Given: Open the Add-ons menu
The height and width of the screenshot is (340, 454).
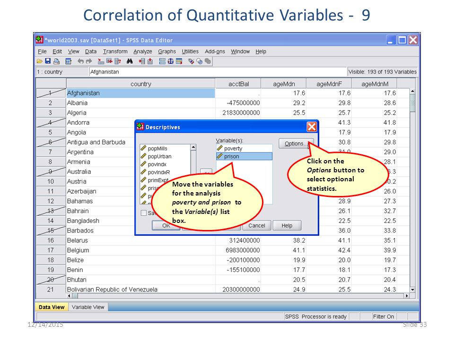Looking at the screenshot, I should point(215,51).
